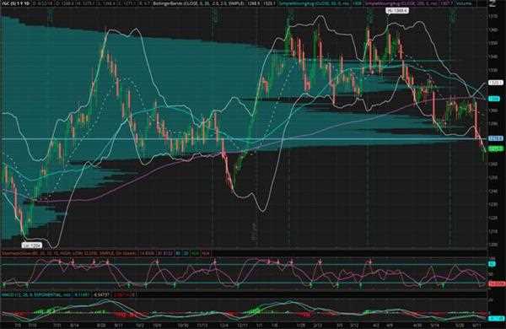Click the red stochastic value tag on right axis

tap(497, 283)
